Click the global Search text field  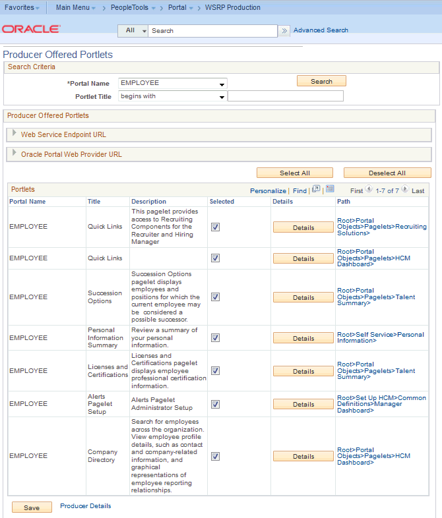coord(212,31)
